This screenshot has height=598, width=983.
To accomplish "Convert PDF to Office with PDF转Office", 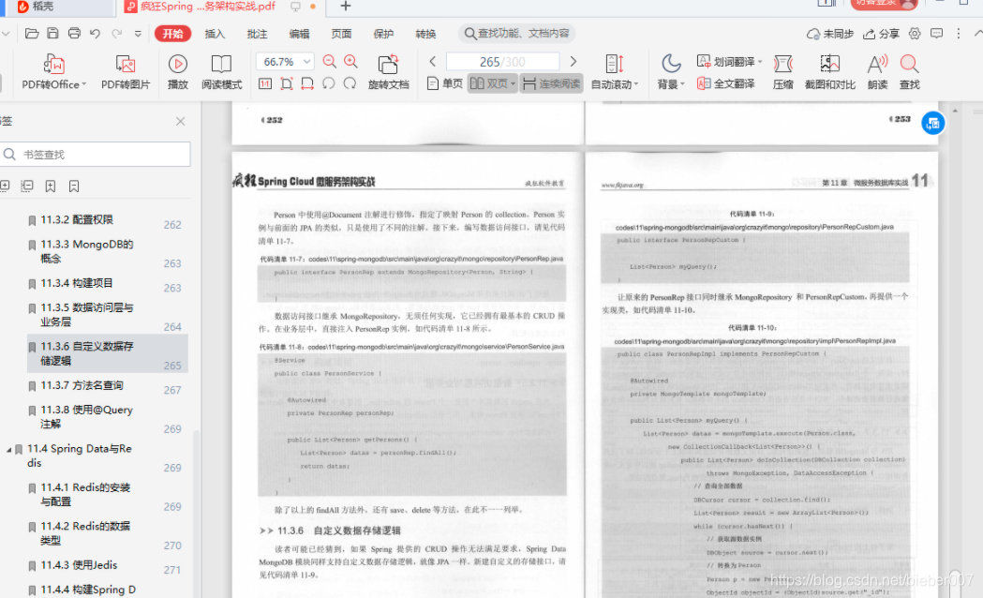I will pyautogui.click(x=54, y=72).
